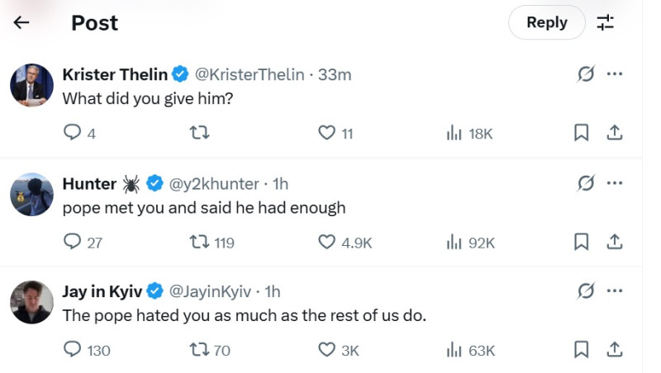Open the reply filter settings icon
661x373 pixels.
click(x=606, y=22)
